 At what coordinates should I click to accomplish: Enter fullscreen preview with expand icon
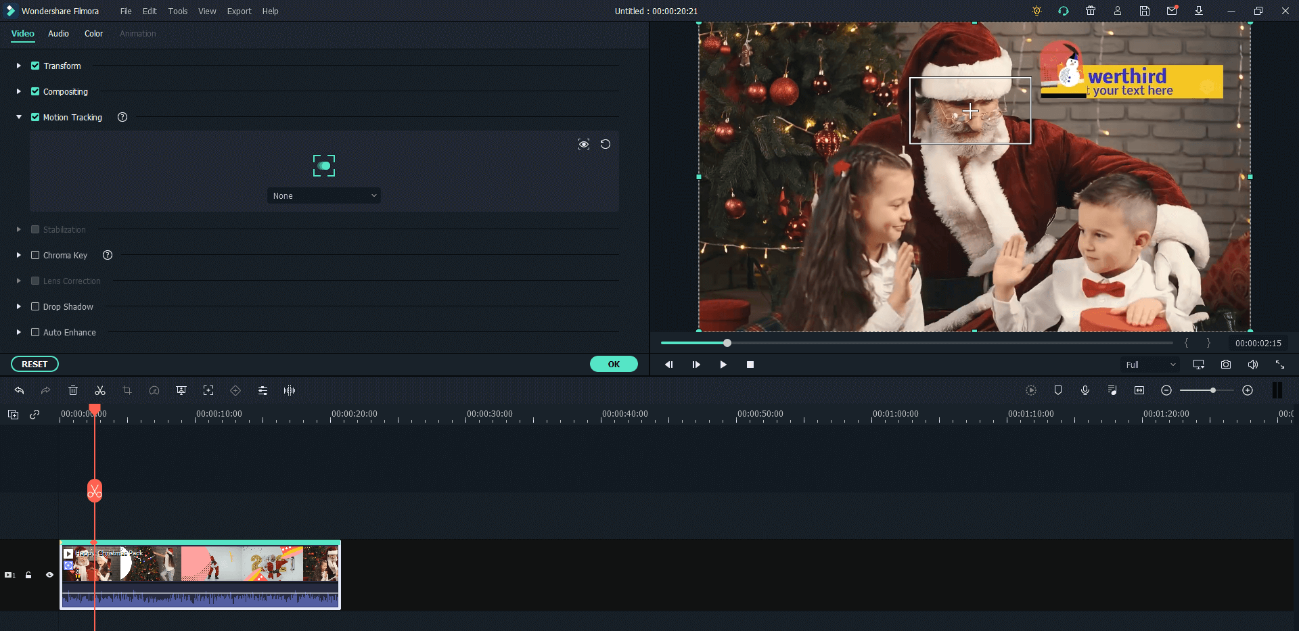coord(1280,365)
